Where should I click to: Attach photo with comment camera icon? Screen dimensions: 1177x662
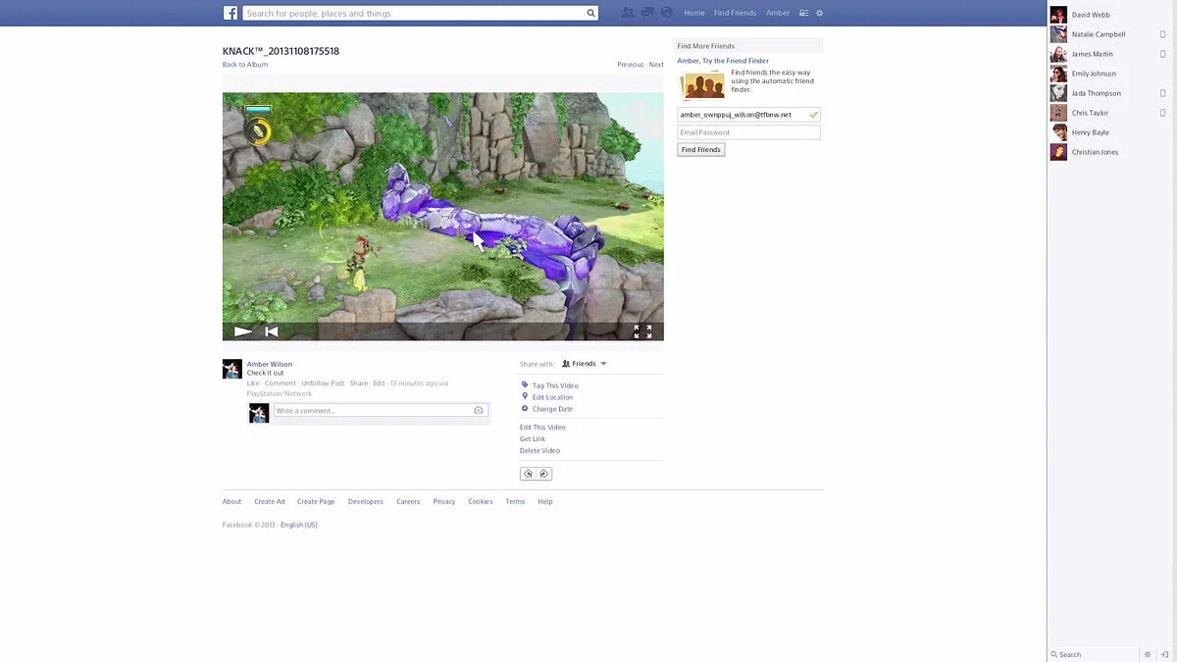click(x=479, y=411)
